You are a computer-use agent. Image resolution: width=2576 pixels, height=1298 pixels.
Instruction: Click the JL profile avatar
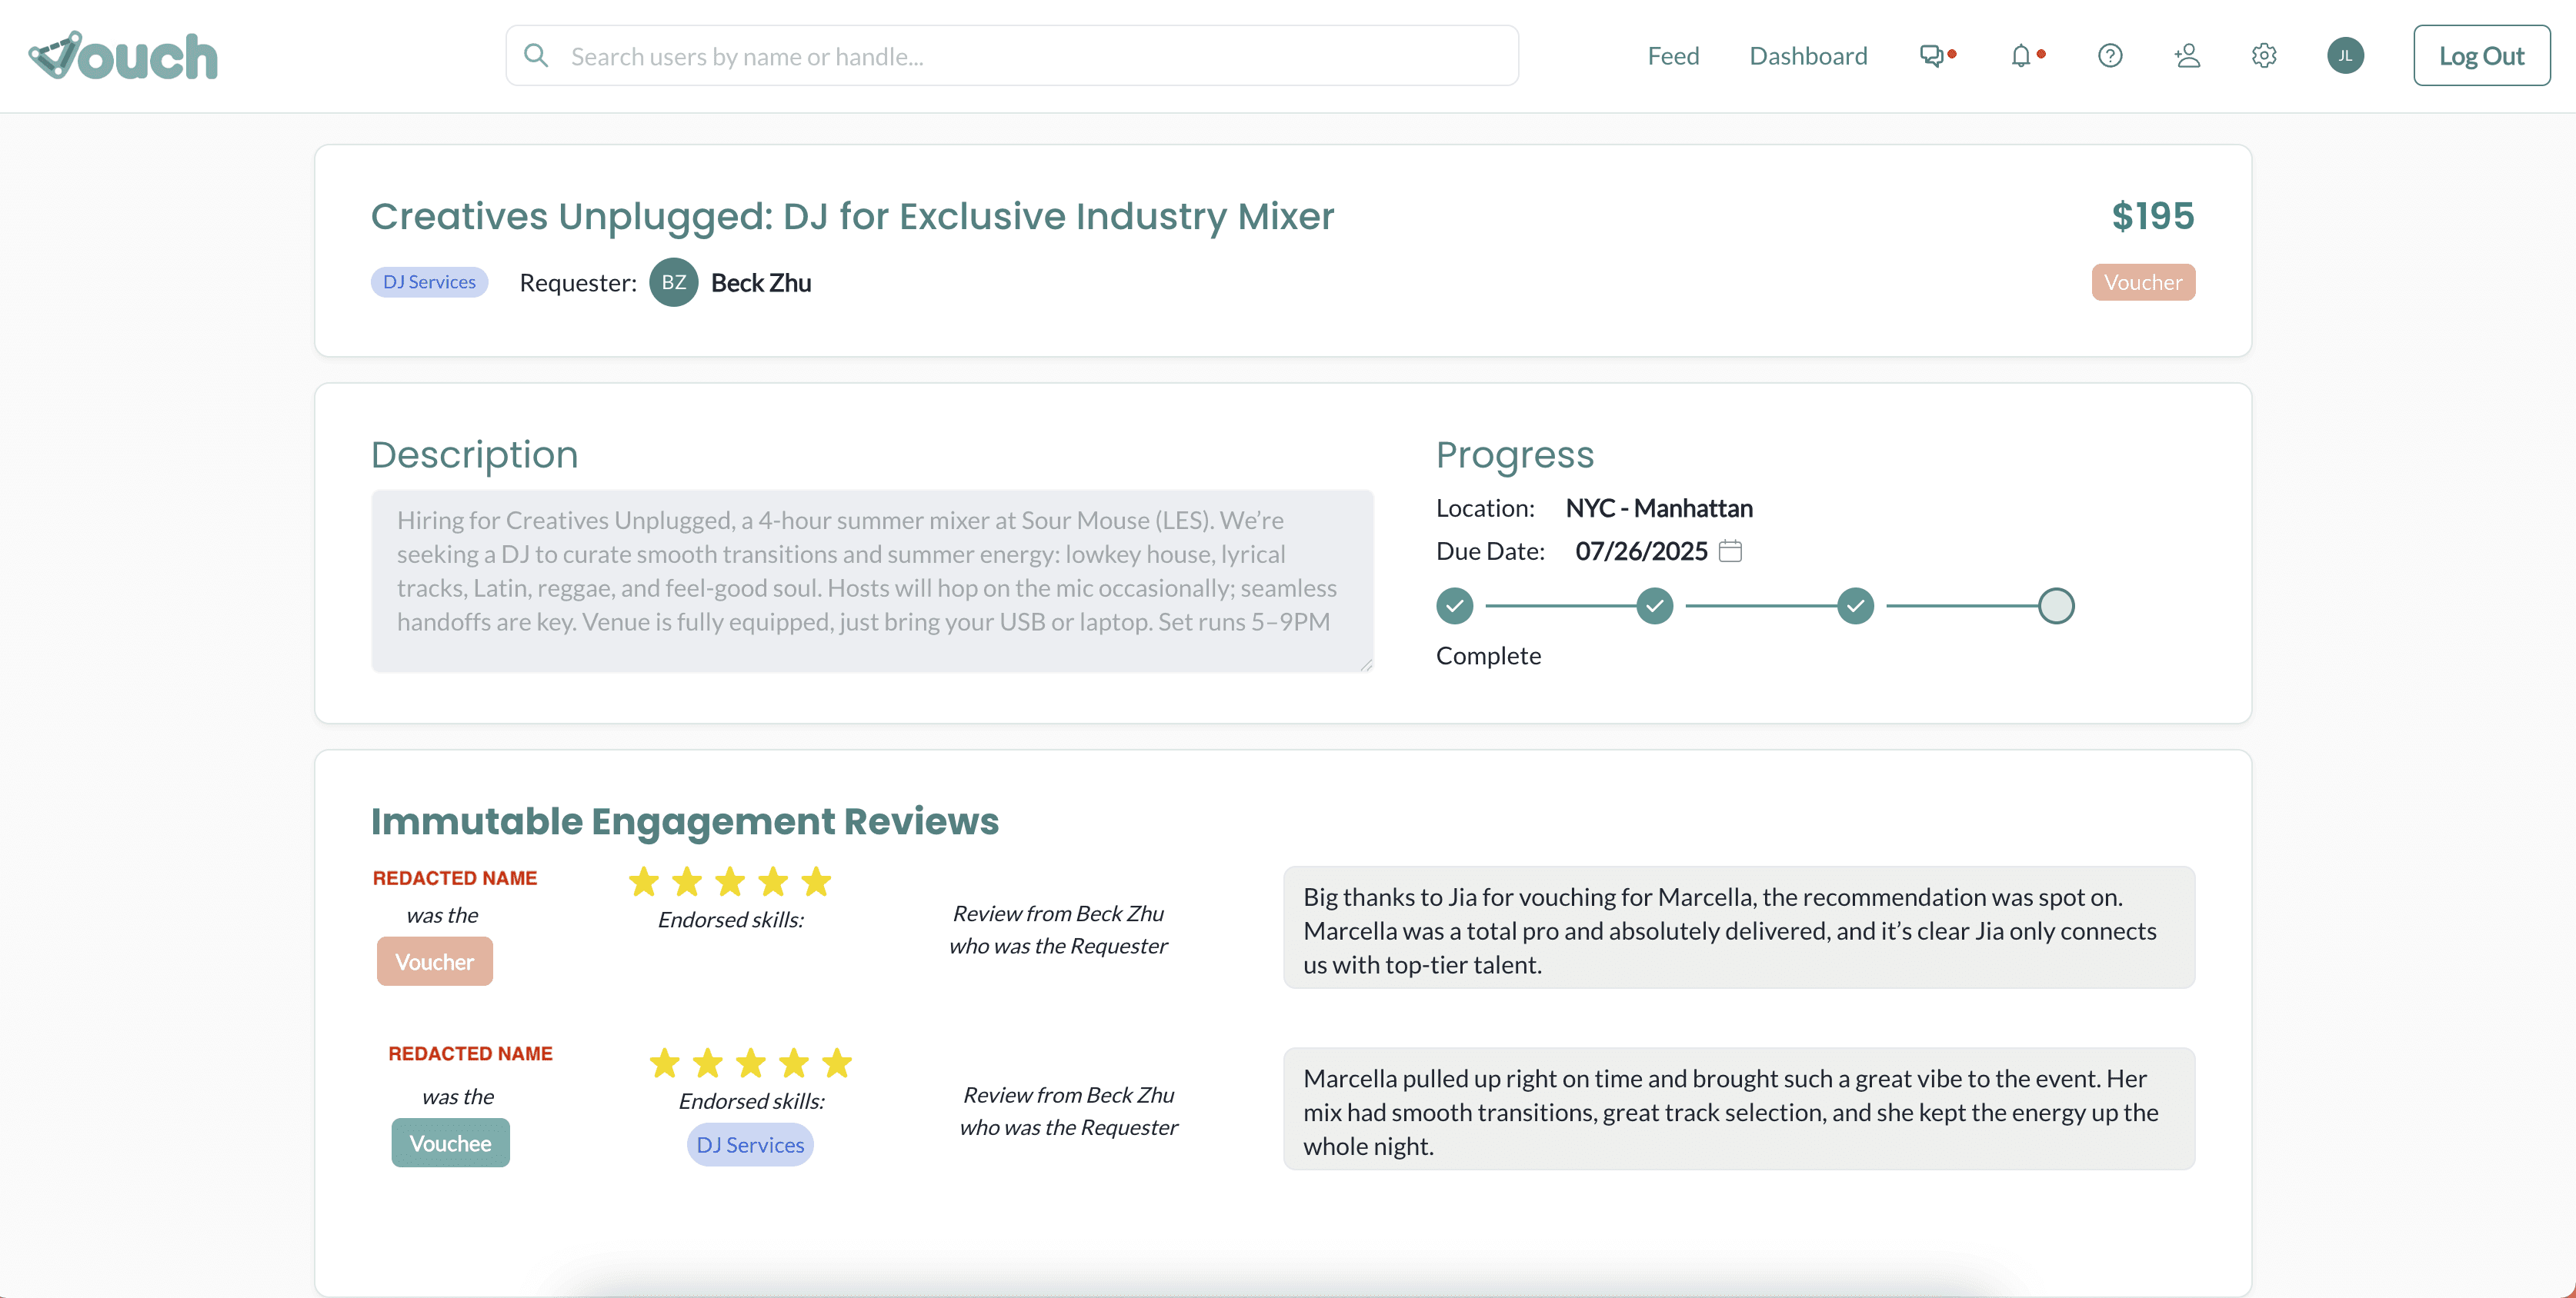(2345, 56)
